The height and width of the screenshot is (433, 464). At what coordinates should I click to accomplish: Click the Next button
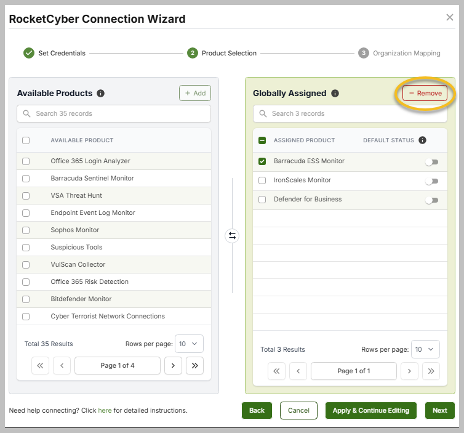coord(440,410)
